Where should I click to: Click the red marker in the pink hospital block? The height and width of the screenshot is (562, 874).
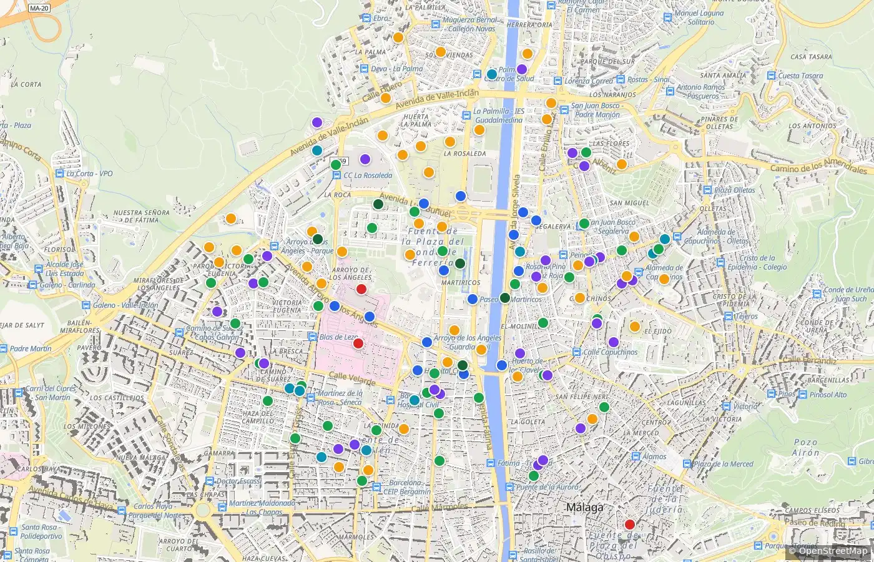tap(358, 343)
